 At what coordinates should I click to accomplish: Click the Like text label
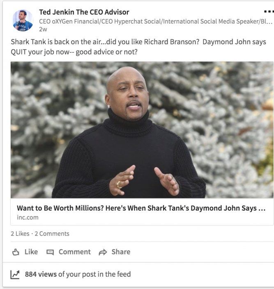point(31,252)
